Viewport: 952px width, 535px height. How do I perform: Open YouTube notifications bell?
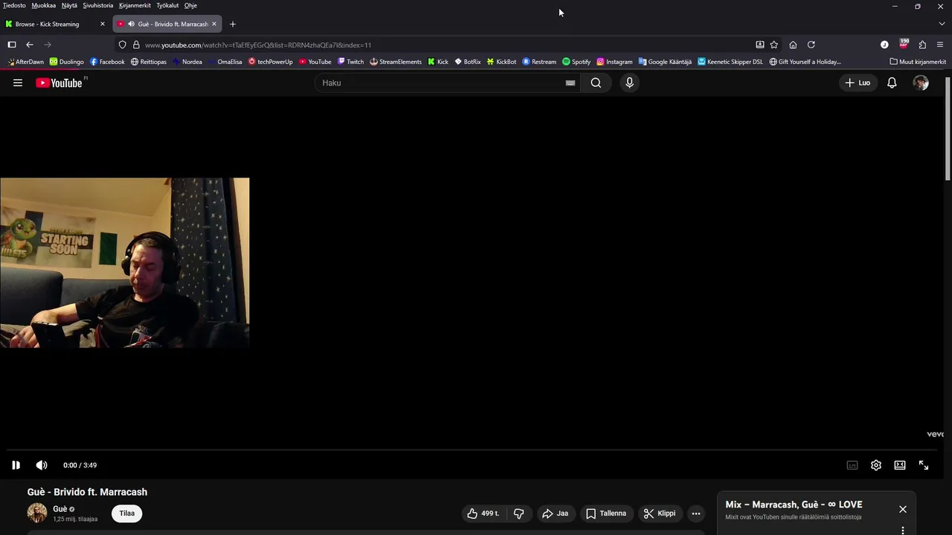pyautogui.click(x=892, y=82)
